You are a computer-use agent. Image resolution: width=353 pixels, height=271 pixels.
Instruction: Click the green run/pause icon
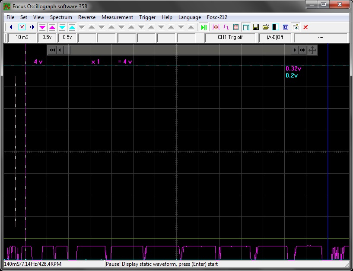(204, 27)
